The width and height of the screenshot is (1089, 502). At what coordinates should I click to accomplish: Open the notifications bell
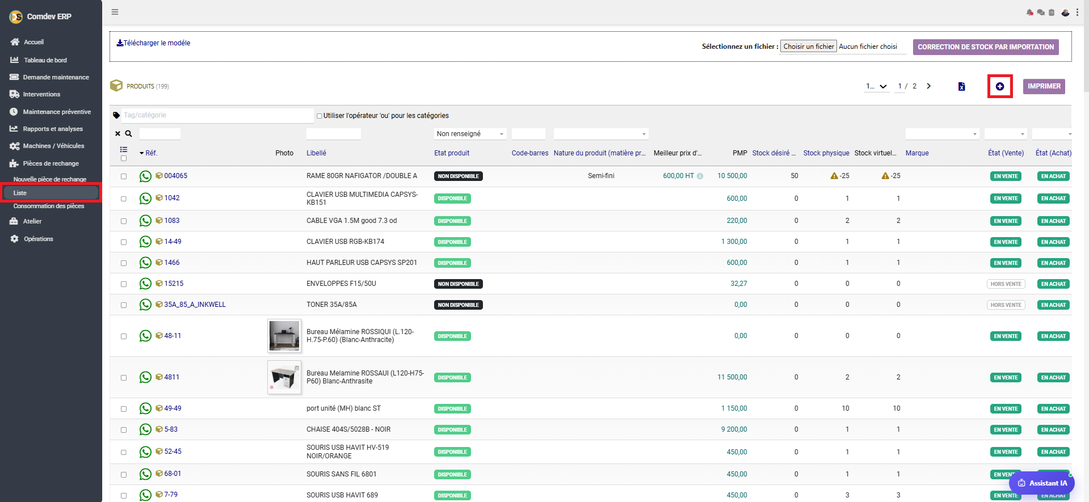click(x=1030, y=12)
